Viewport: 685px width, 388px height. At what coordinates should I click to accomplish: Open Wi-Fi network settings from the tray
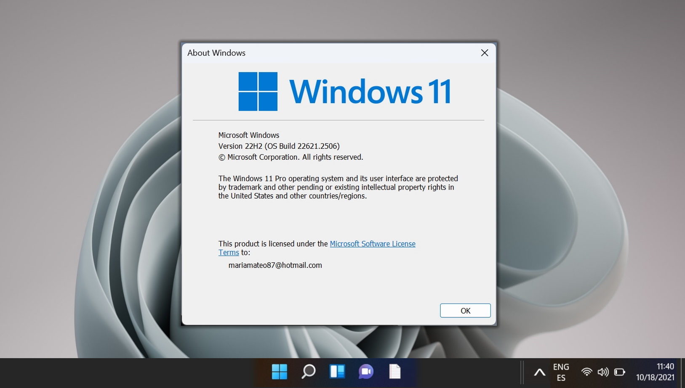pyautogui.click(x=587, y=372)
